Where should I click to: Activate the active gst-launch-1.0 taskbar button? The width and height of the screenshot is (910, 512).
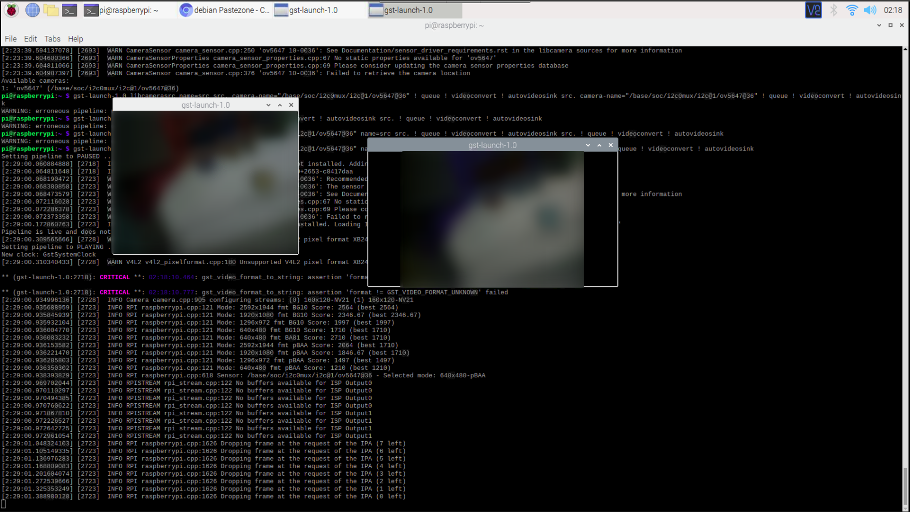[414, 9]
